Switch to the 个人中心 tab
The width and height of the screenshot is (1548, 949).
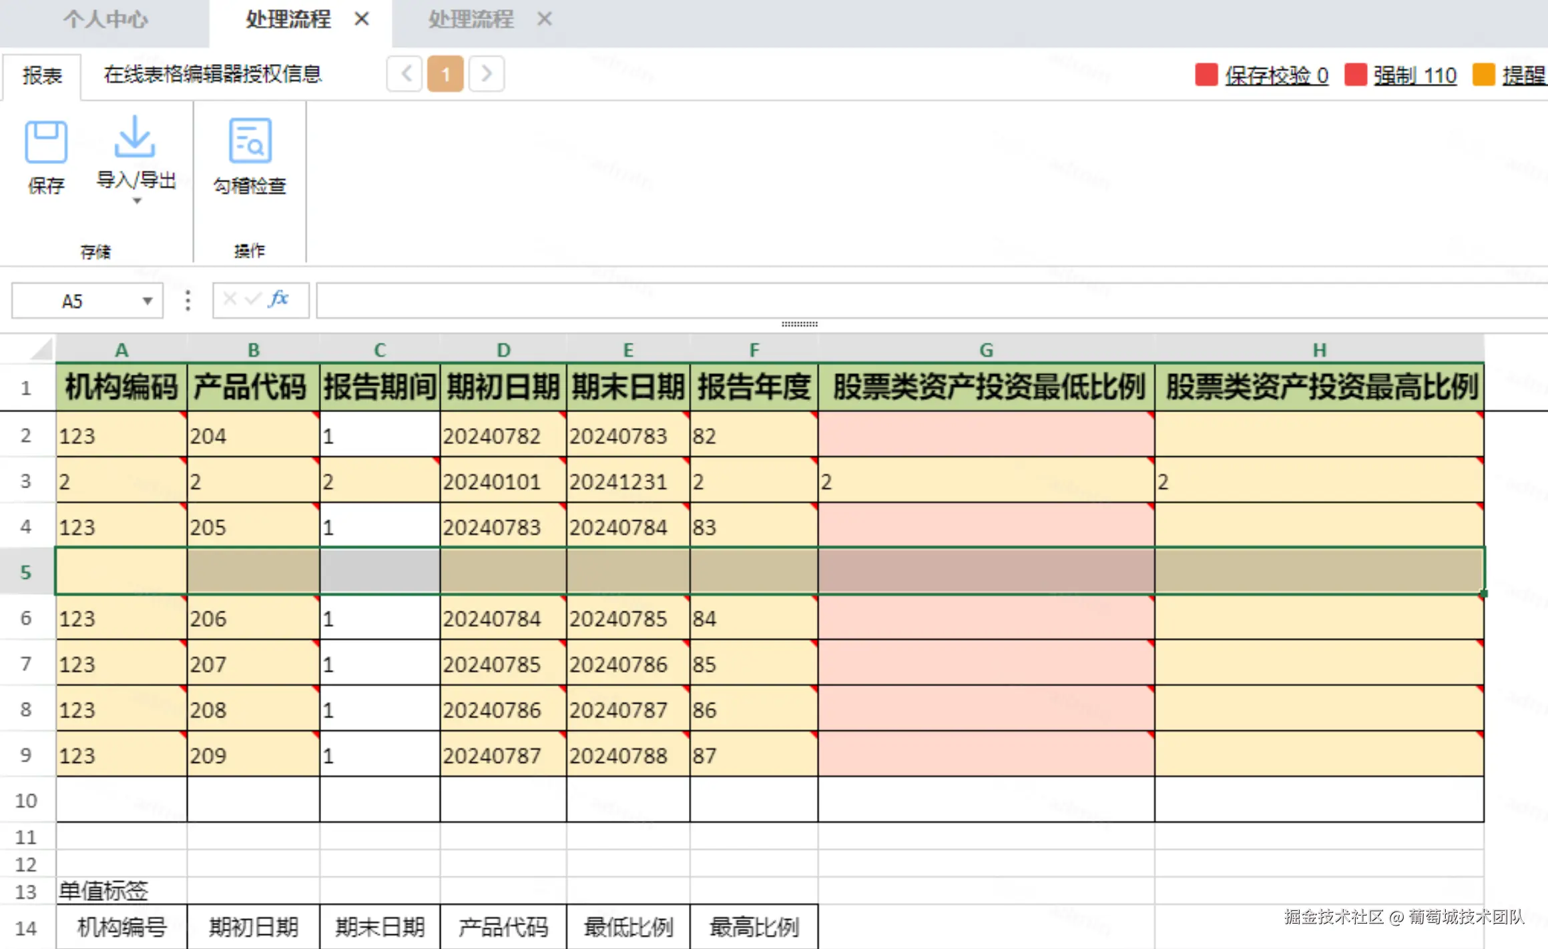(105, 19)
